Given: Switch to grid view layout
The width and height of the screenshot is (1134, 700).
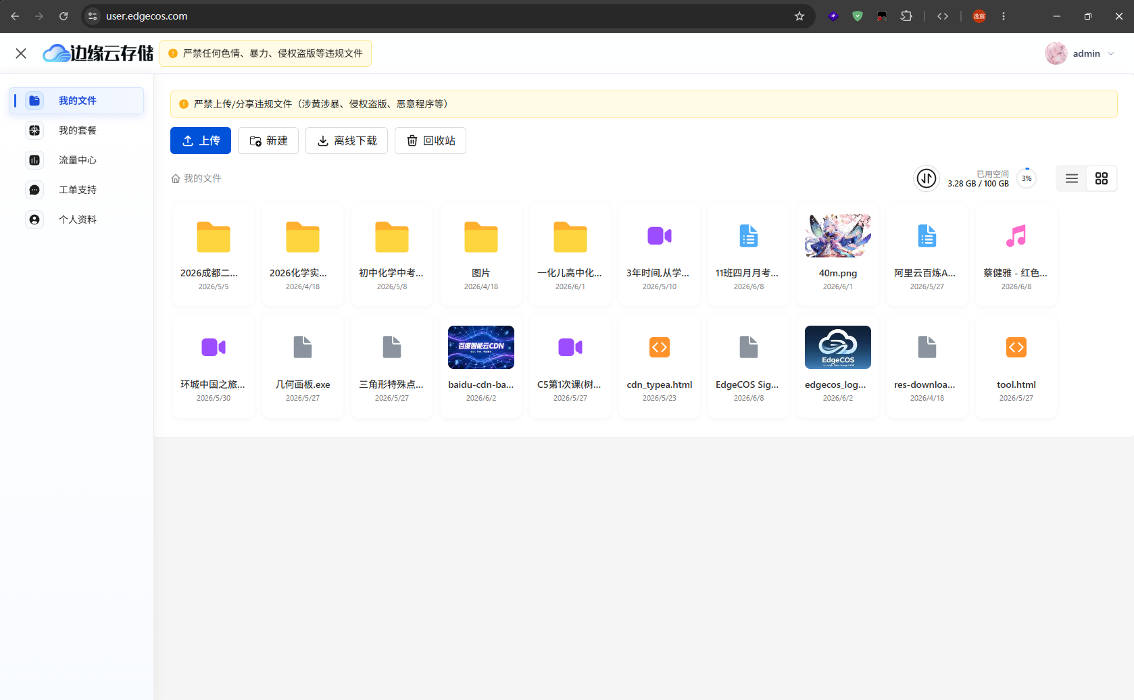Looking at the screenshot, I should point(1102,178).
